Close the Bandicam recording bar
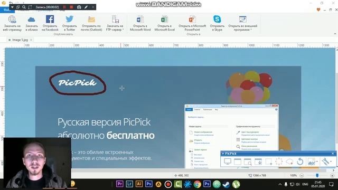 (x=93, y=7)
